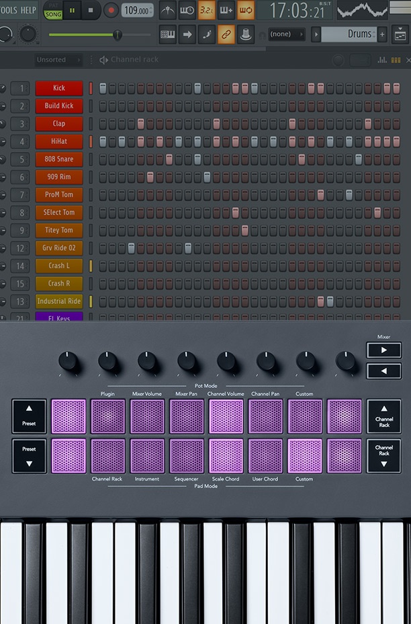The image size is (411, 624).
Task: Click the pad above Scale Chord label
Action: click(226, 456)
